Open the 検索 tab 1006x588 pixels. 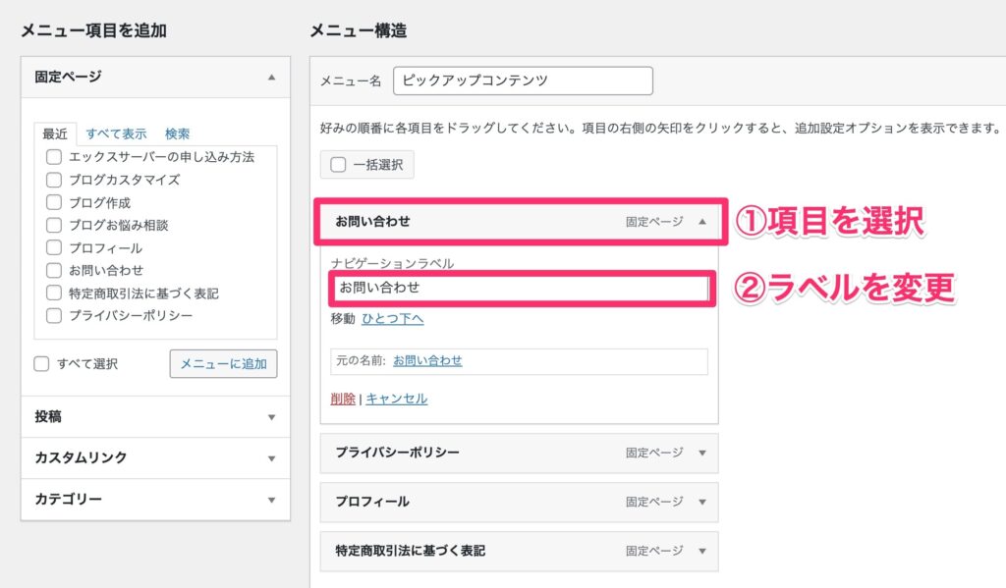pyautogui.click(x=177, y=134)
